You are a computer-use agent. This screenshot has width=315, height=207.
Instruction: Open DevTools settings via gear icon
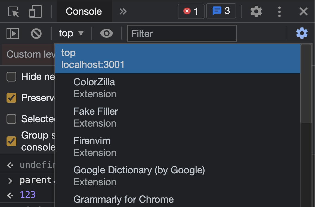tap(256, 11)
